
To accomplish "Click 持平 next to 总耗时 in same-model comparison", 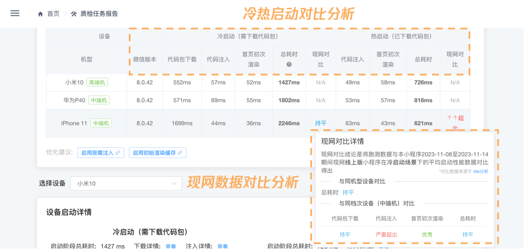I will pyautogui.click(x=348, y=192).
